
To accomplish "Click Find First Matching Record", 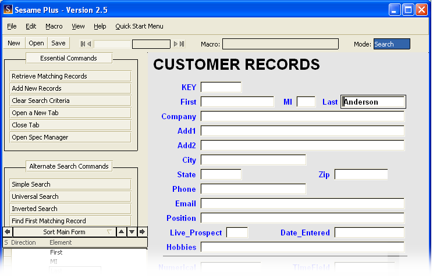I will point(70,221).
